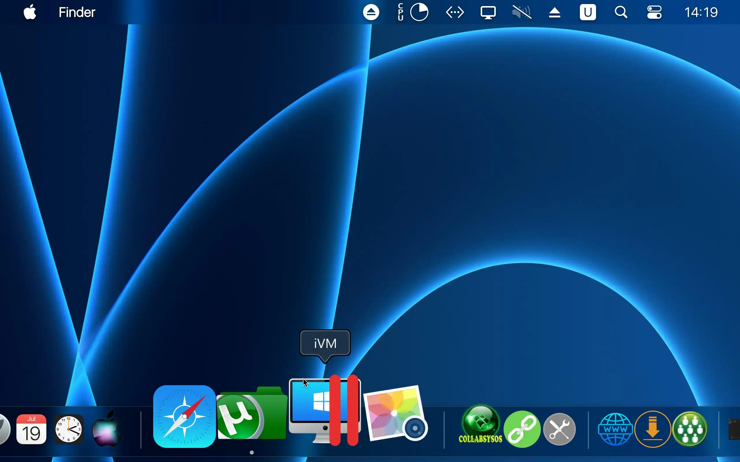This screenshot has height=462, width=740.
Task: Open the gray wrench and screwdriver tools icon
Action: point(559,429)
